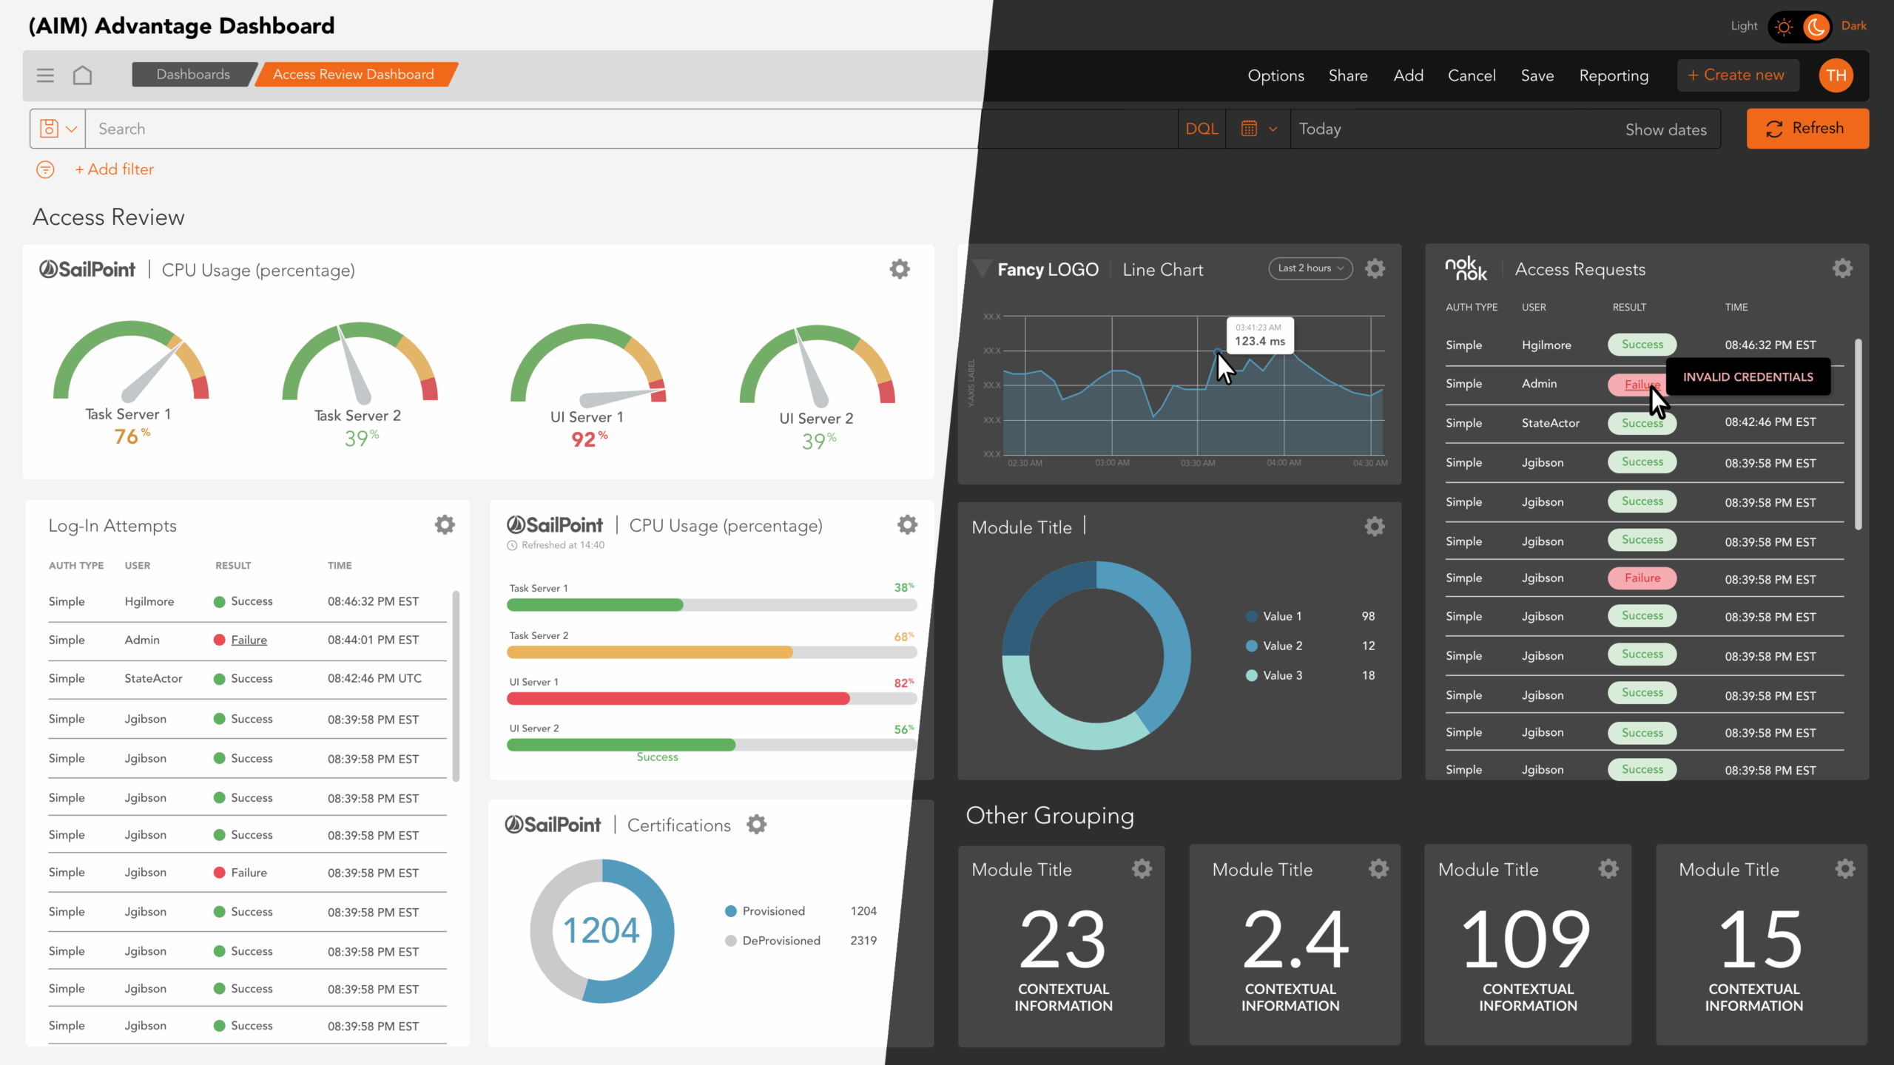Click the Create new button
The width and height of the screenshot is (1894, 1065).
point(1738,75)
